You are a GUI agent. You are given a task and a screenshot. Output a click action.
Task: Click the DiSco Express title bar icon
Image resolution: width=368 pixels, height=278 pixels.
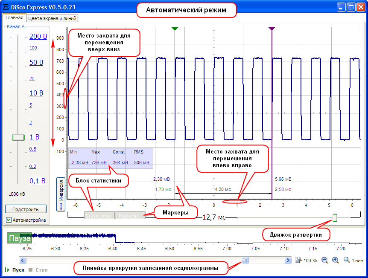point(6,7)
